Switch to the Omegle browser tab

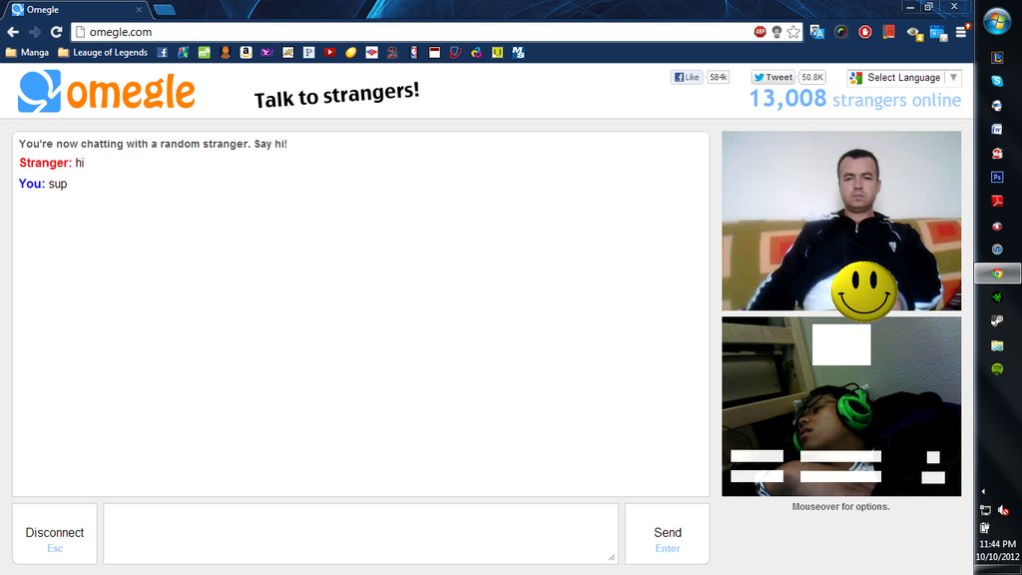(x=75, y=9)
